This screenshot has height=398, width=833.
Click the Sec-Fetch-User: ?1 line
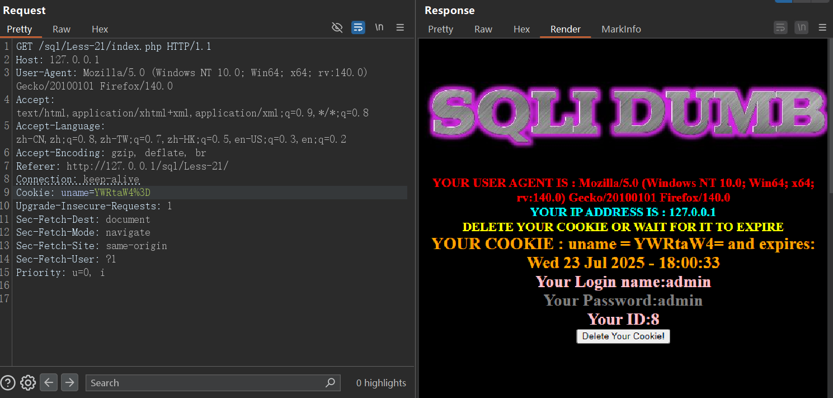(66, 259)
